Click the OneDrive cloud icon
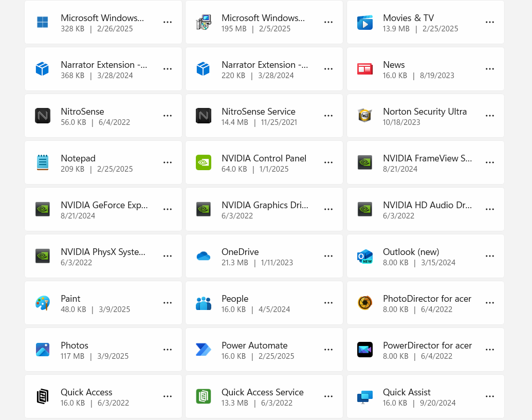 click(204, 256)
